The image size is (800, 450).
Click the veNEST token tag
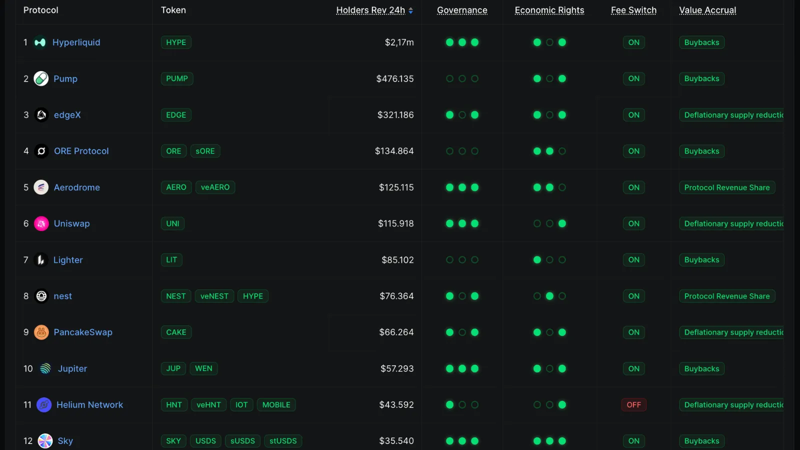[x=214, y=296]
